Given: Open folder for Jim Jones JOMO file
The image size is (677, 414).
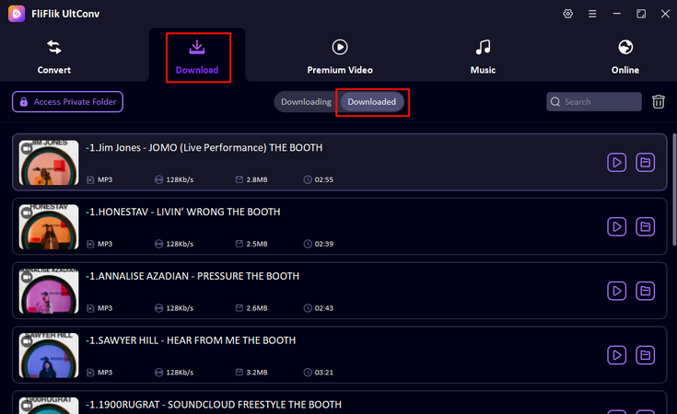Looking at the screenshot, I should [646, 163].
